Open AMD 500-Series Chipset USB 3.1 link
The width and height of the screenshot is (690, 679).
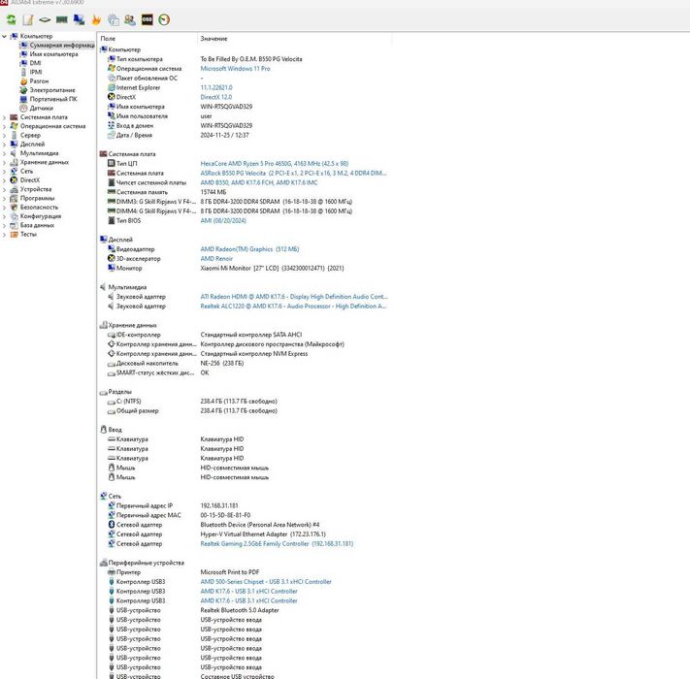point(266,581)
